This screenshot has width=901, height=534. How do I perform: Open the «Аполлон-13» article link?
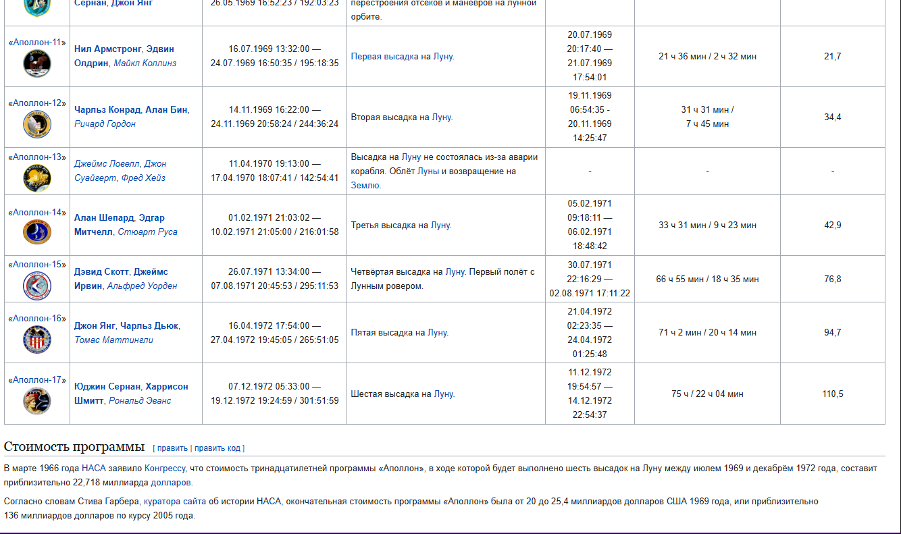[x=37, y=157]
